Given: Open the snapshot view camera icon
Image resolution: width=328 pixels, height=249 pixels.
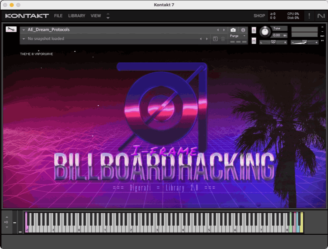Looking at the screenshot, I should [x=233, y=30].
